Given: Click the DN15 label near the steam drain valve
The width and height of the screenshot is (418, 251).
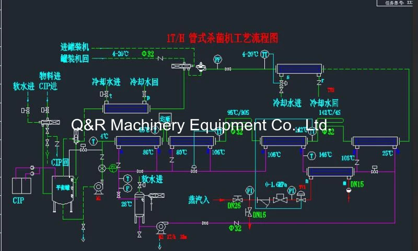Looking at the screenshot, I should click(x=259, y=215).
